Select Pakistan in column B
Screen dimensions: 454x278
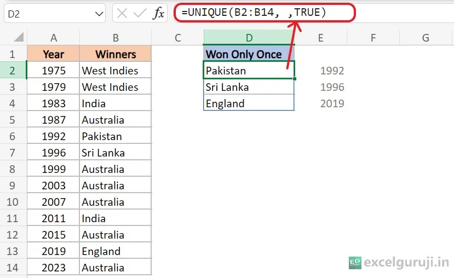tap(116, 136)
